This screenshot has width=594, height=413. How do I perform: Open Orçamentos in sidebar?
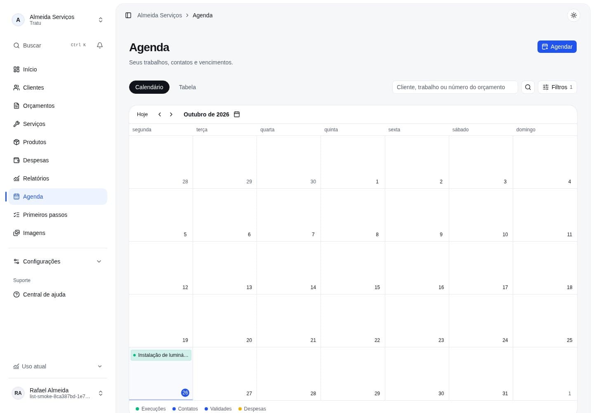click(x=58, y=106)
